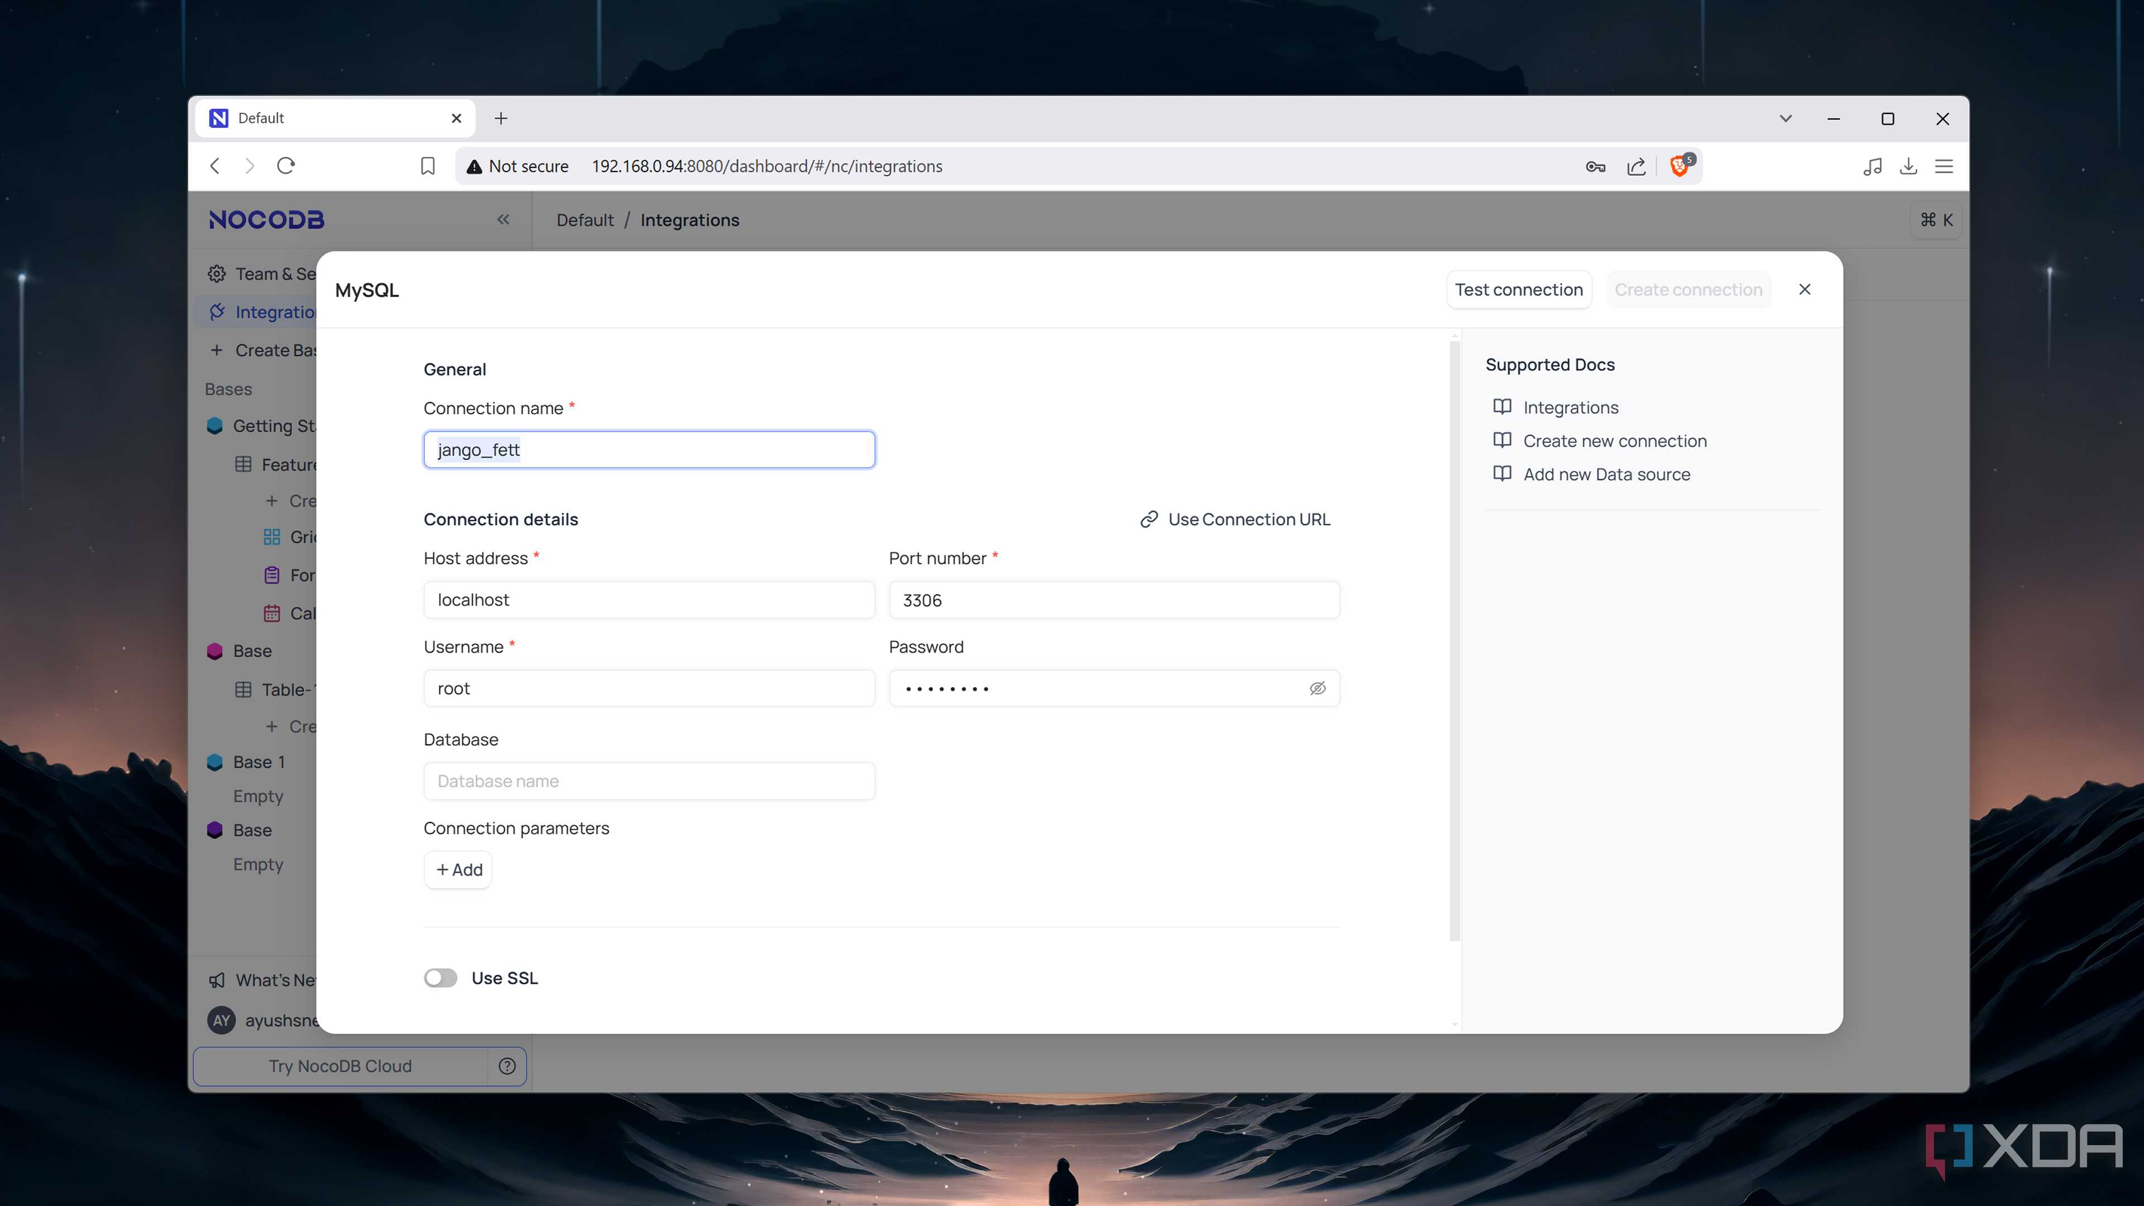Click the share page icon

click(x=1636, y=166)
